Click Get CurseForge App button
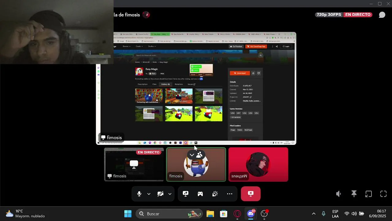 pyautogui.click(x=256, y=46)
